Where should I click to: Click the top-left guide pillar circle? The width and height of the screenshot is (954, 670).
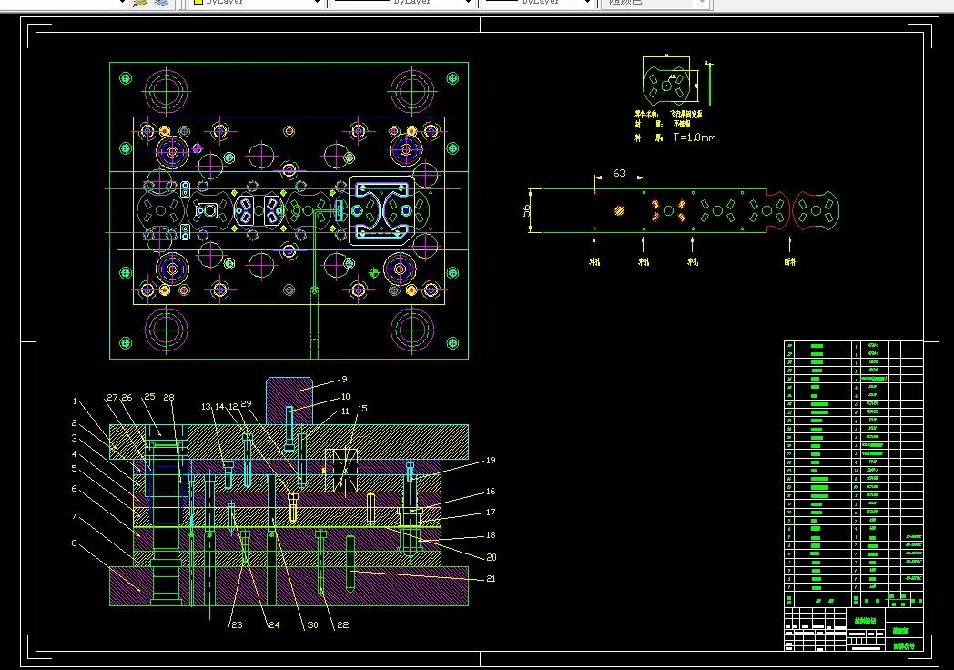coord(167,91)
